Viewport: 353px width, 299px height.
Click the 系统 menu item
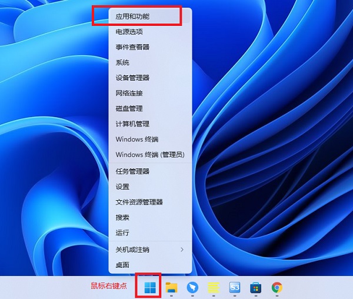[150, 62]
